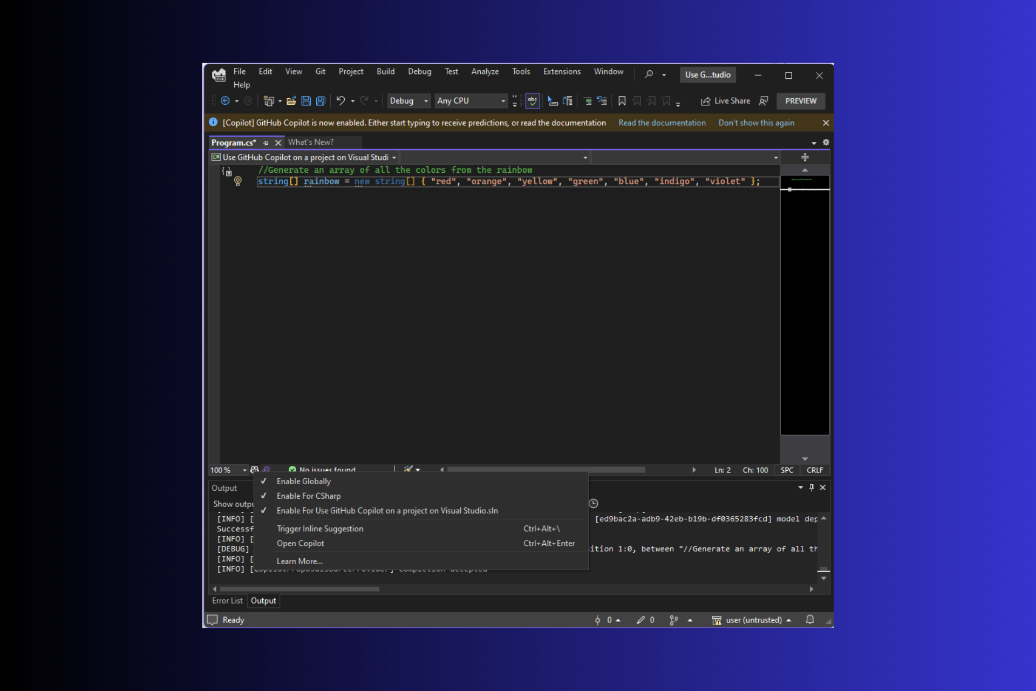Open the 100% zoom level dropdown
The width and height of the screenshot is (1036, 691).
[228, 470]
